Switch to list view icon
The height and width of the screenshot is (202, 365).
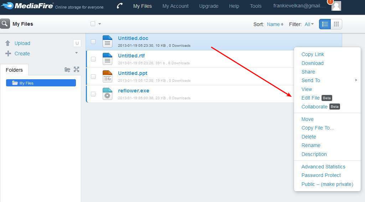(325, 24)
